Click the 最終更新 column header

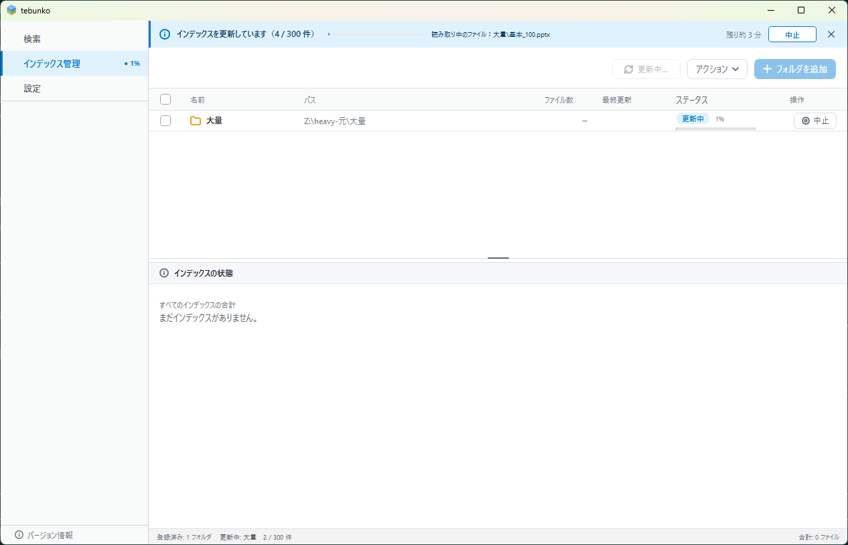616,100
